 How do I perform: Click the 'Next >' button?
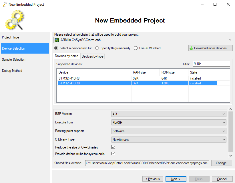[x=176, y=179]
